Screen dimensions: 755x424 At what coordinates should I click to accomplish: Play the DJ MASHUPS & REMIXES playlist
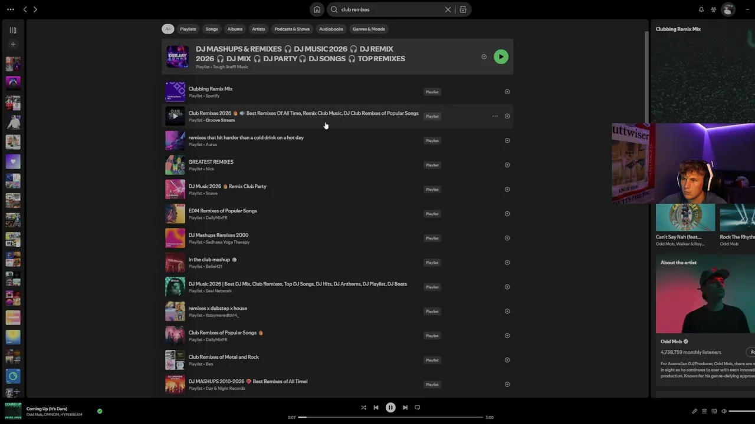[501, 57]
